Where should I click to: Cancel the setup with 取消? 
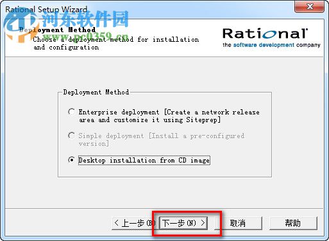238,223
